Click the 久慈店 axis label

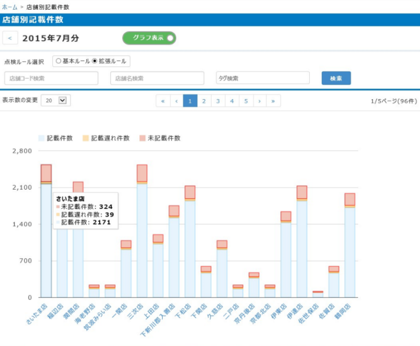coord(215,311)
